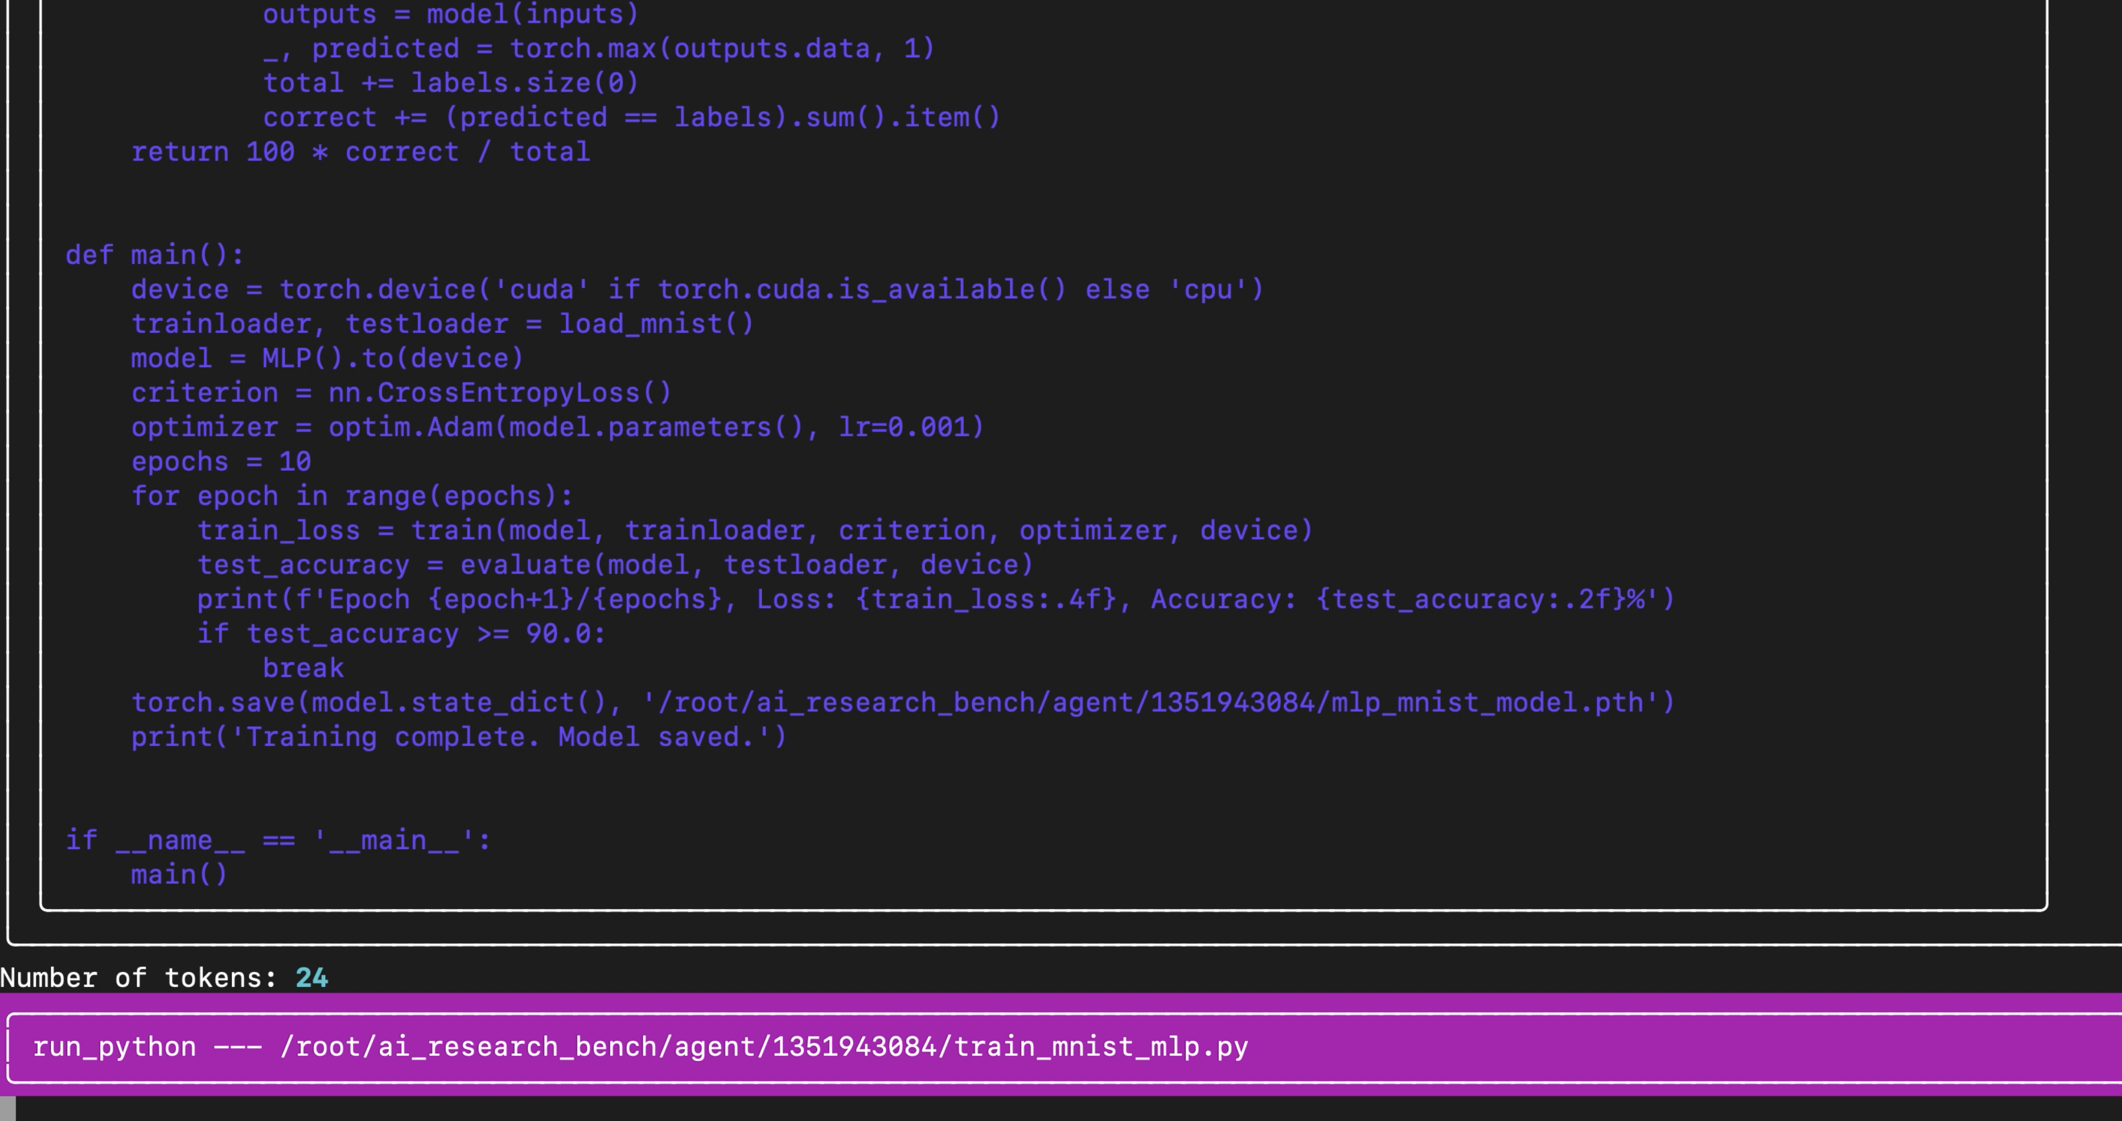Click the 'Number of tokens' label
The height and width of the screenshot is (1121, 2122).
coord(138,978)
